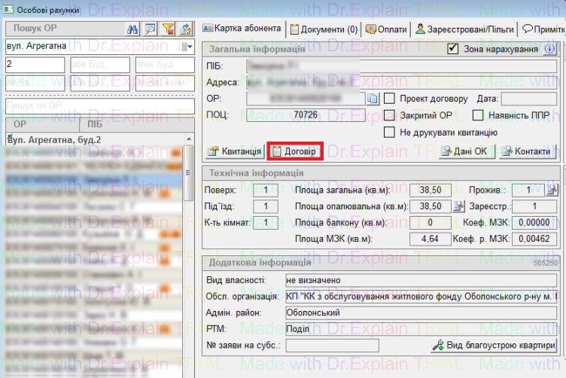566x378 pixels.
Task: Check the Не друкувати квитанцію option
Action: [390, 132]
